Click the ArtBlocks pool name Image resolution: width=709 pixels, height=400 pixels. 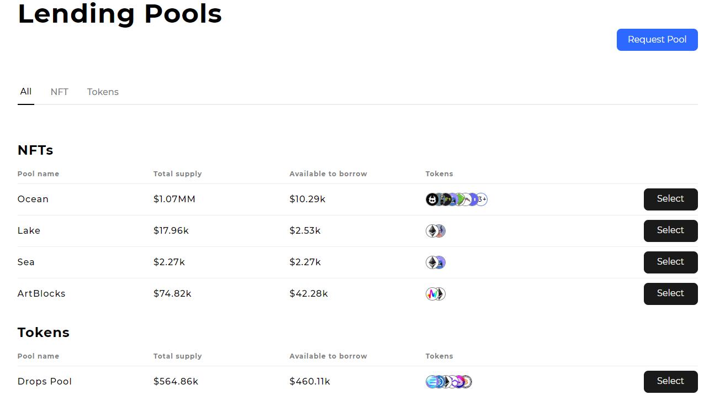tap(41, 294)
